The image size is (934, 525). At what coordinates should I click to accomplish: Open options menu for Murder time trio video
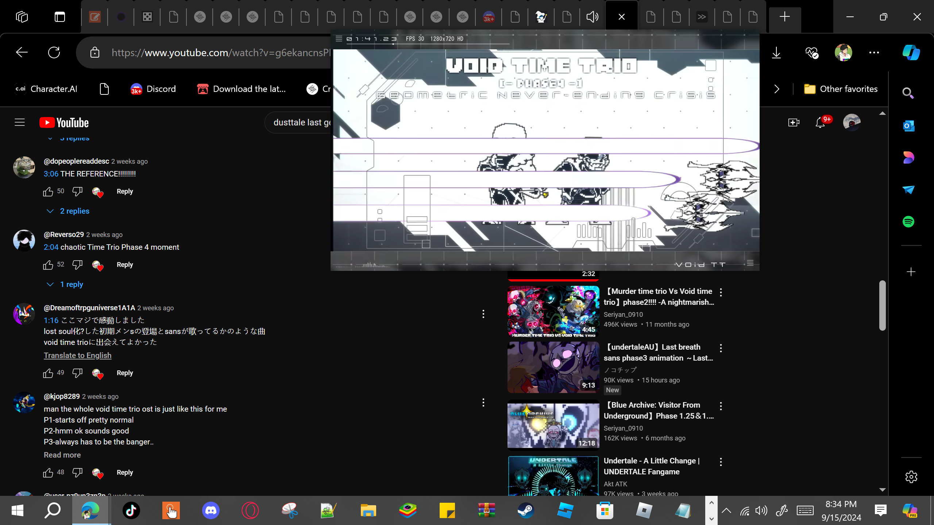tap(721, 292)
